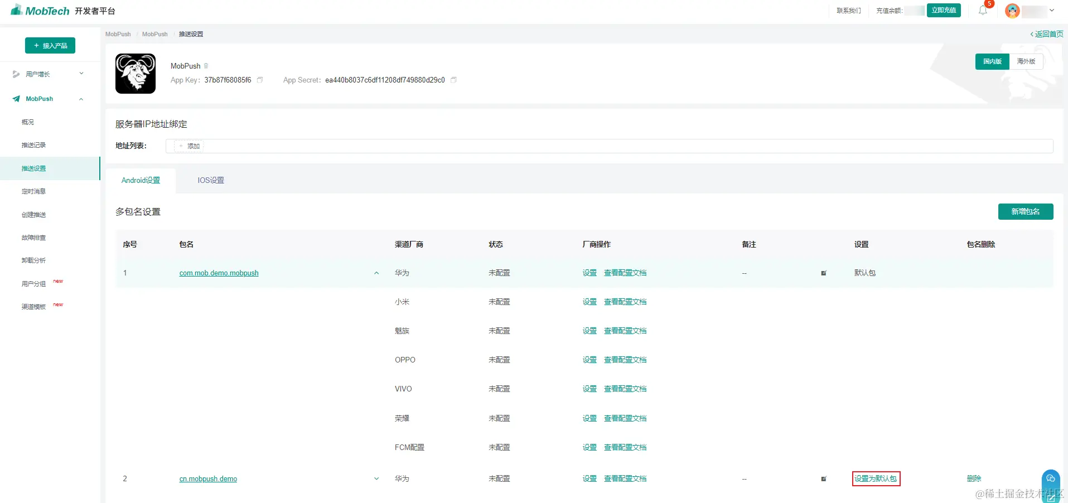The image size is (1068, 503).
Task: Open the floating chat support icon
Action: (1051, 479)
